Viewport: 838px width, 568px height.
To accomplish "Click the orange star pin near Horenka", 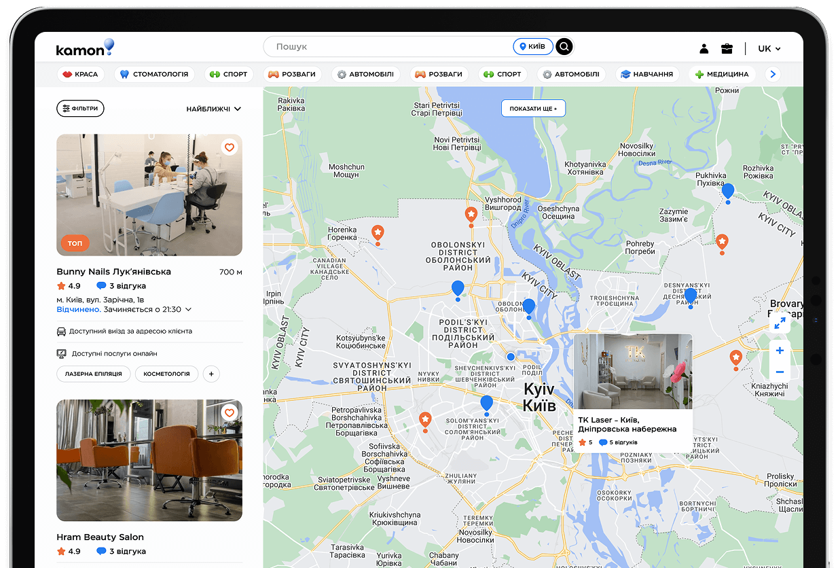I will point(378,233).
